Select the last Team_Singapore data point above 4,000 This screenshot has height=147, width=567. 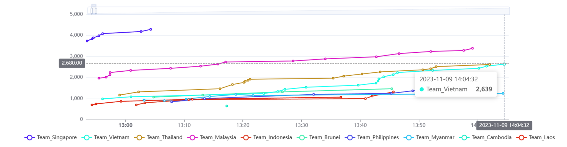[151, 29]
